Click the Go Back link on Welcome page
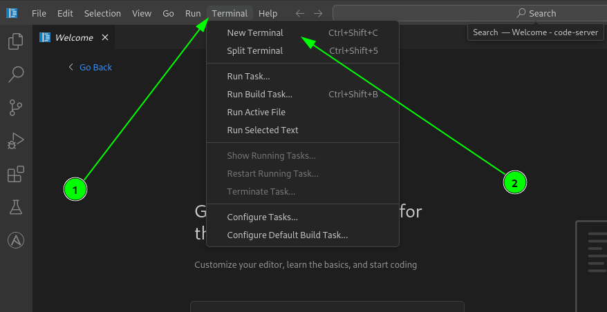This screenshot has width=607, height=312. point(95,67)
